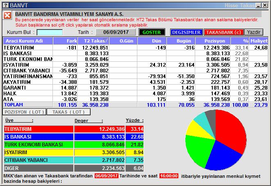
Task: Close the BANVT window
Action: (264, 5)
